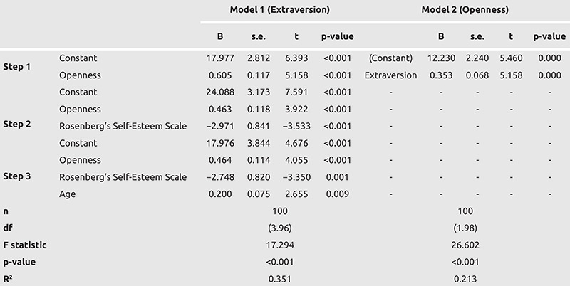Select the F statistic value 17.294

(280, 245)
